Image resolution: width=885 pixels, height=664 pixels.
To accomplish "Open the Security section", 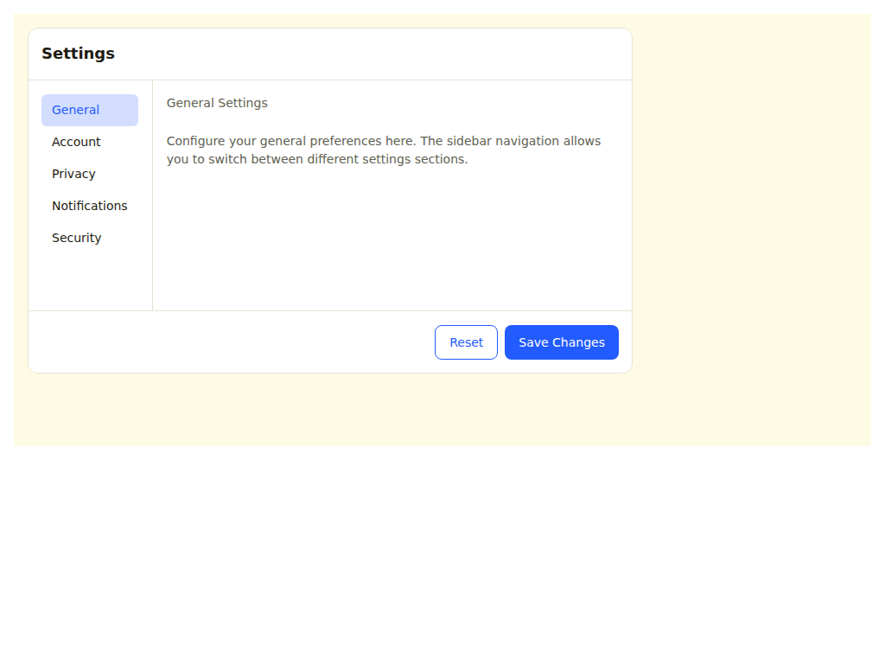I will (x=90, y=238).
